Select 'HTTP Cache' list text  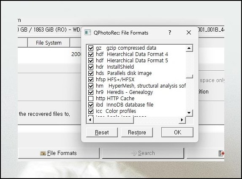(x=120, y=99)
